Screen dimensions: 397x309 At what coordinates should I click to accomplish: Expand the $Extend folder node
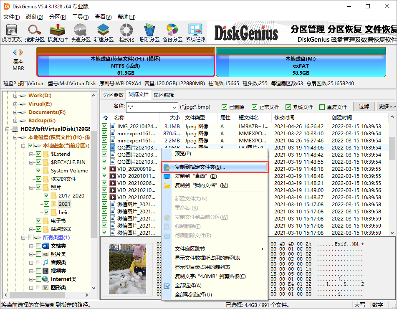(31, 154)
